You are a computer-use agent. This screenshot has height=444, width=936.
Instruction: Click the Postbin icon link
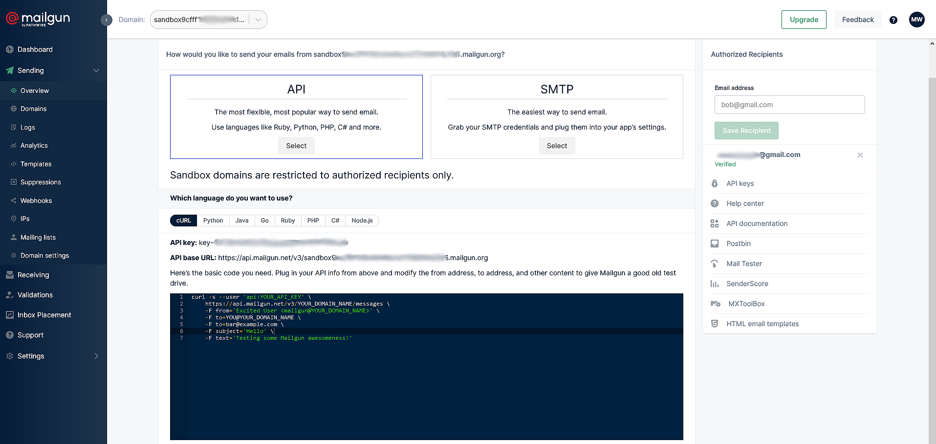(715, 244)
